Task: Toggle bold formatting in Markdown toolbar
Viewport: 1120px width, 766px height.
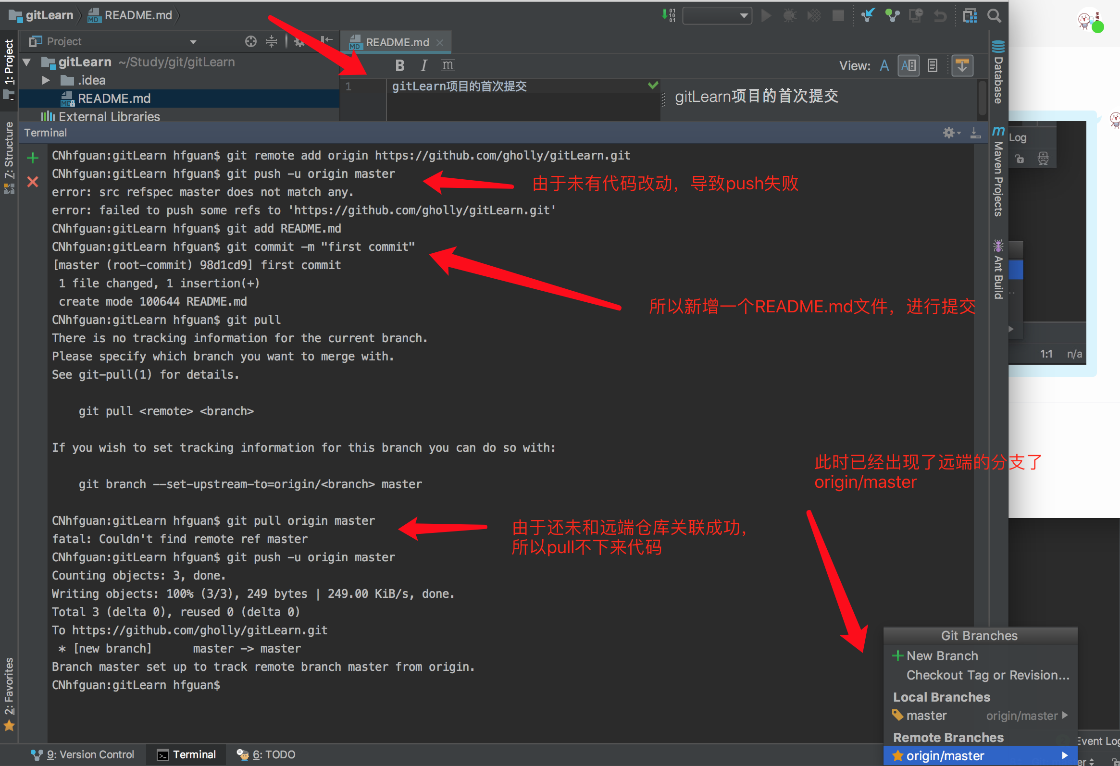Action: (399, 65)
